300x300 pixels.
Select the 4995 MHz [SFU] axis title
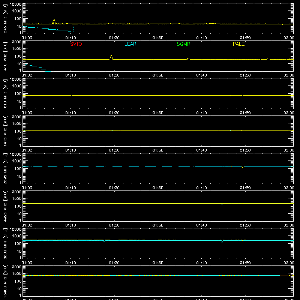[5, 206]
